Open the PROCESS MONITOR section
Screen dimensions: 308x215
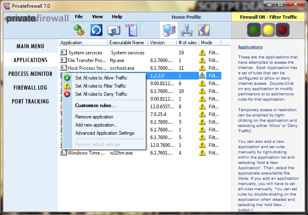coord(30,74)
